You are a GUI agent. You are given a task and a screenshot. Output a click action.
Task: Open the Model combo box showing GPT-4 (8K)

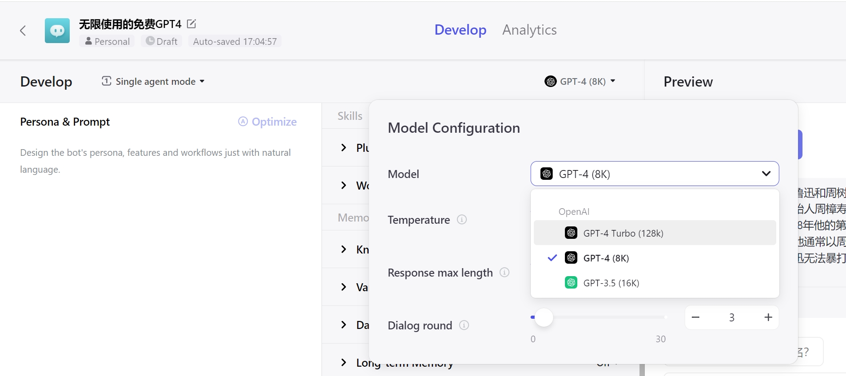pos(655,174)
